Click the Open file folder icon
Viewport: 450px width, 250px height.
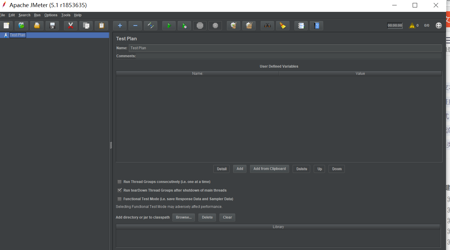point(37,26)
